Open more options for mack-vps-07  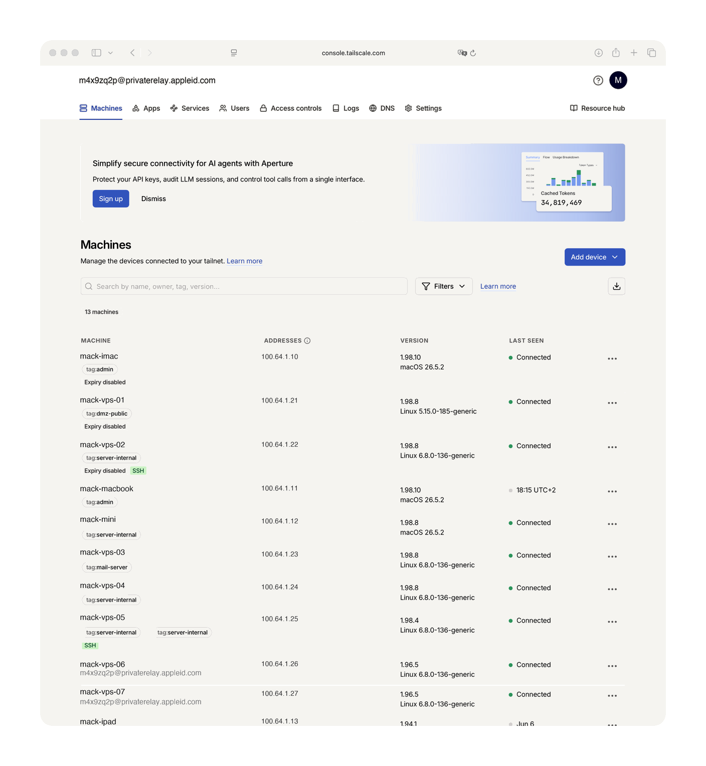tap(612, 696)
